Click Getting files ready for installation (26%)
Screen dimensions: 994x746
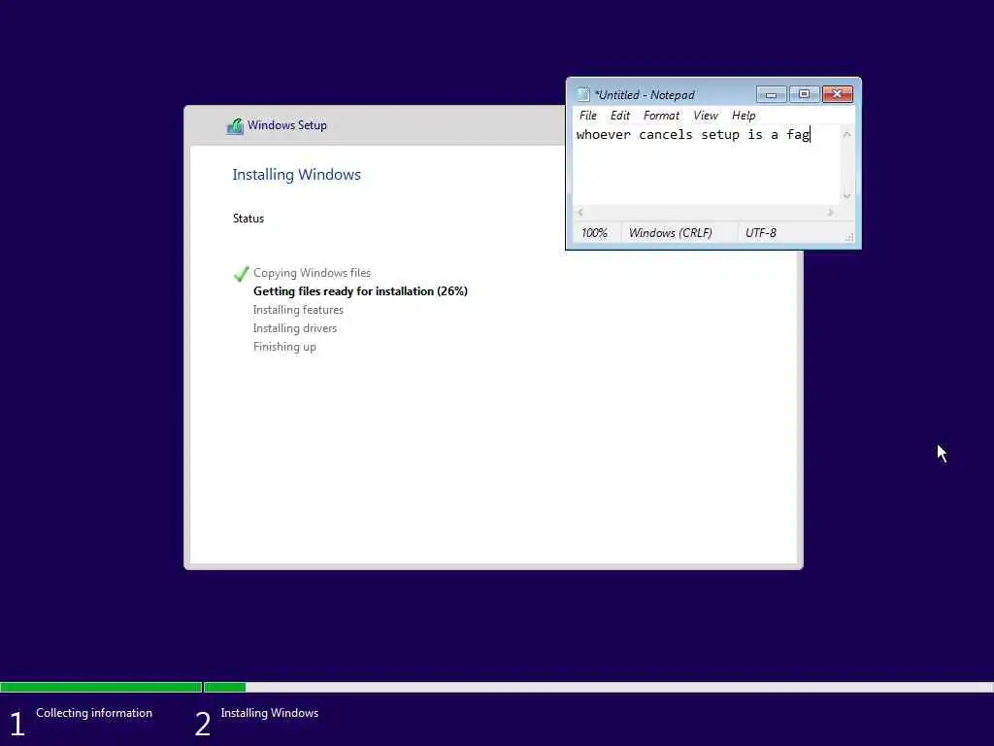click(360, 291)
